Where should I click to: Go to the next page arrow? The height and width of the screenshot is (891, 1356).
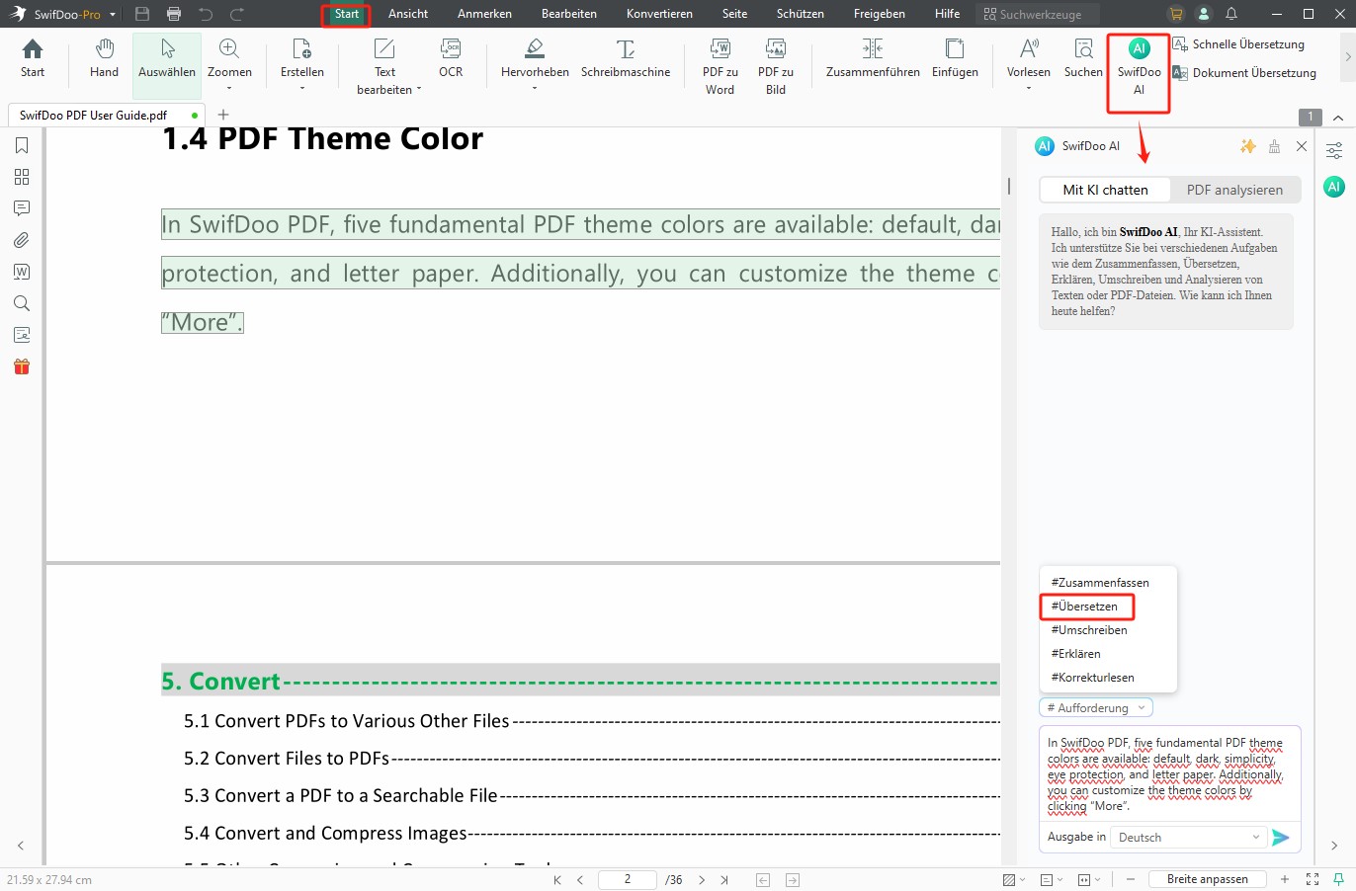click(702, 879)
